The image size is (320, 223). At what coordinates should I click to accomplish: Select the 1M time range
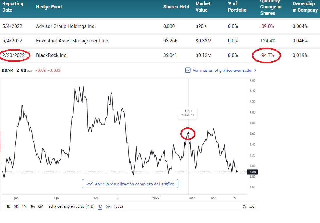pyautogui.click(x=24, y=206)
